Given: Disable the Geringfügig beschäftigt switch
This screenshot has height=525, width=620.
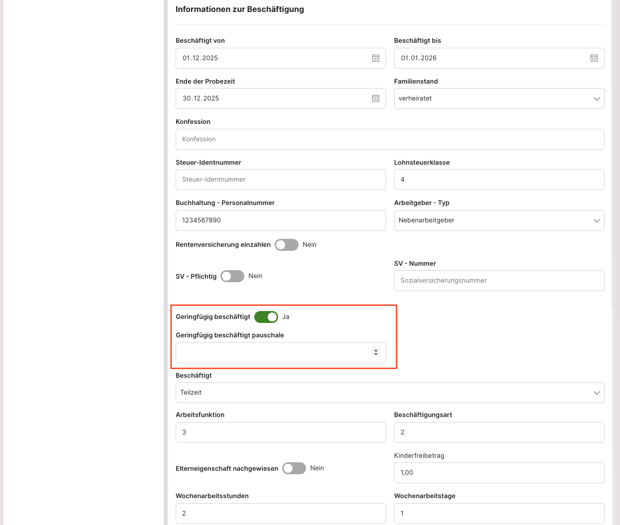Looking at the screenshot, I should tap(266, 317).
